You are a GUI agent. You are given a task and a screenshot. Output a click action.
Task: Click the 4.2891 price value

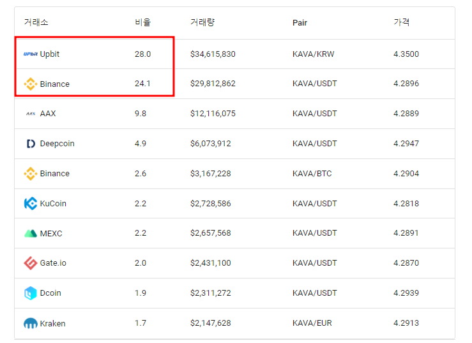(406, 233)
